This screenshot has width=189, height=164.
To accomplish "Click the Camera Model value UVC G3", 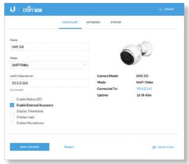I will [142, 76].
